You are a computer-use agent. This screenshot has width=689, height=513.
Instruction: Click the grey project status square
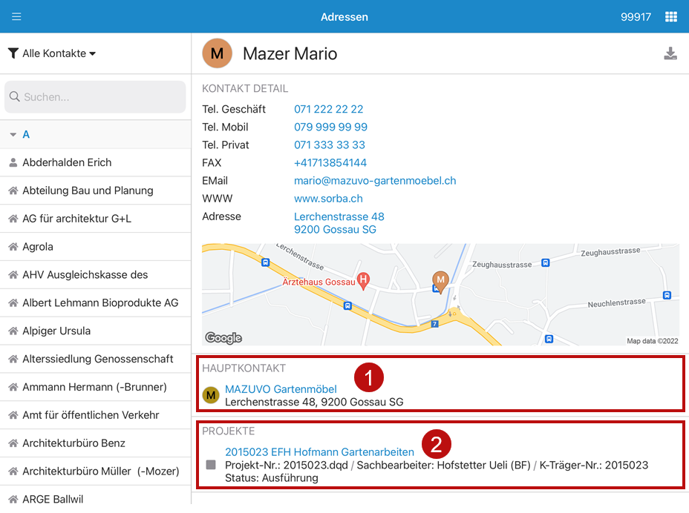click(211, 465)
